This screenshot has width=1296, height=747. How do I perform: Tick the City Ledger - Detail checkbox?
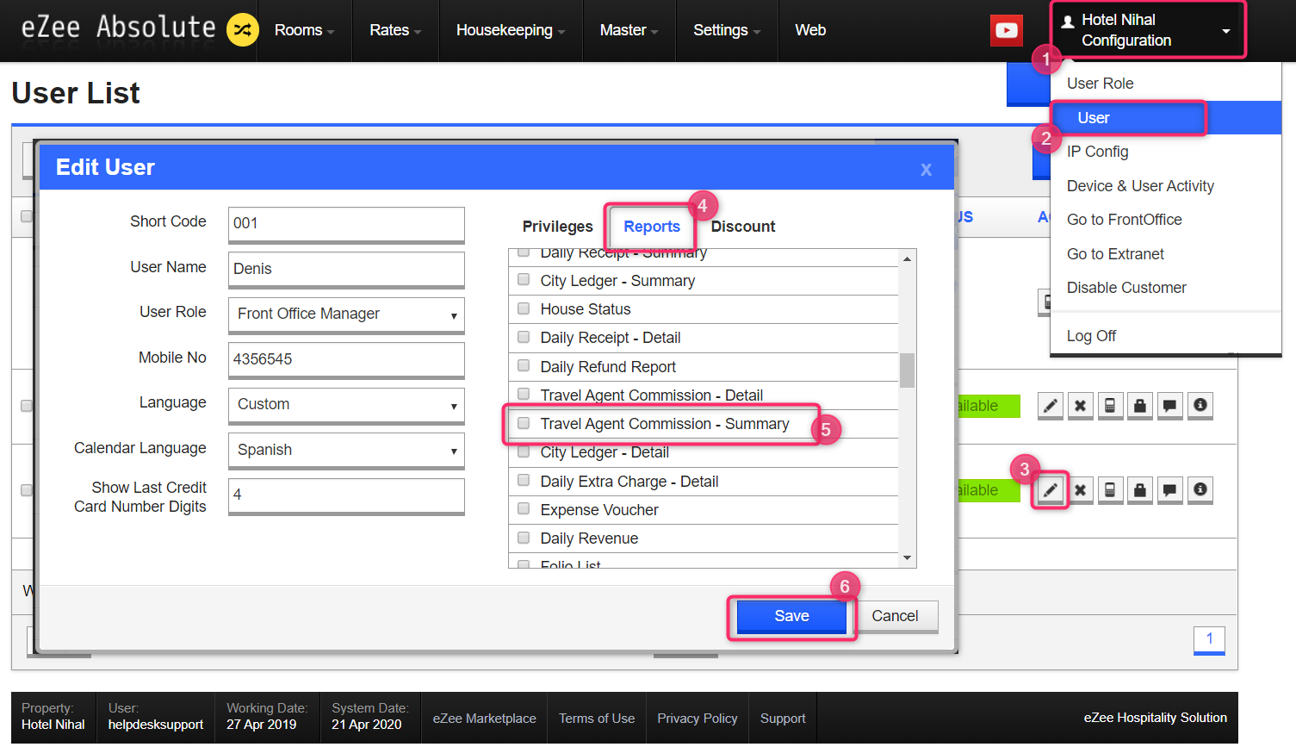tap(524, 451)
